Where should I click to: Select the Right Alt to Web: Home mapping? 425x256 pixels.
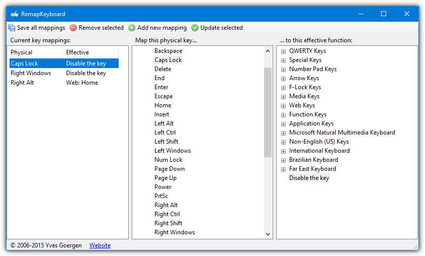point(64,83)
